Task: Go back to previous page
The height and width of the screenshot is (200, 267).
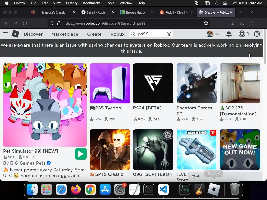Action: [6, 23]
